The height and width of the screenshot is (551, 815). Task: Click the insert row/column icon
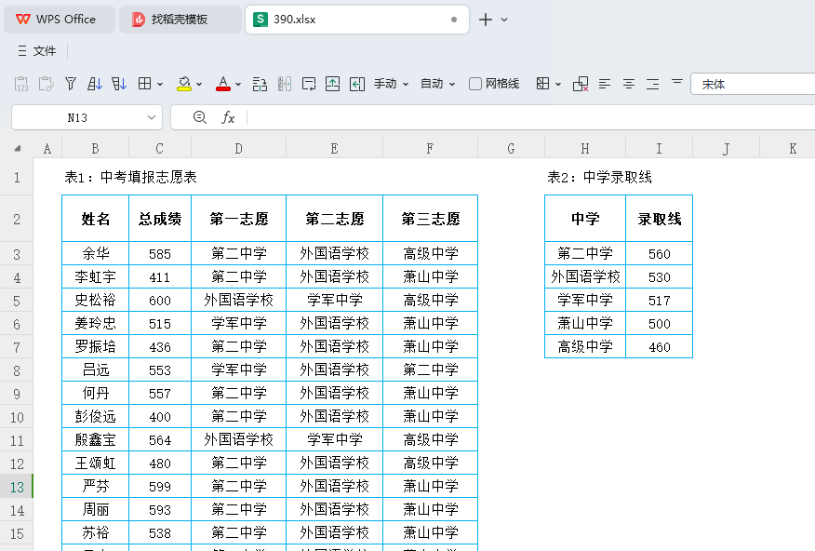point(260,84)
